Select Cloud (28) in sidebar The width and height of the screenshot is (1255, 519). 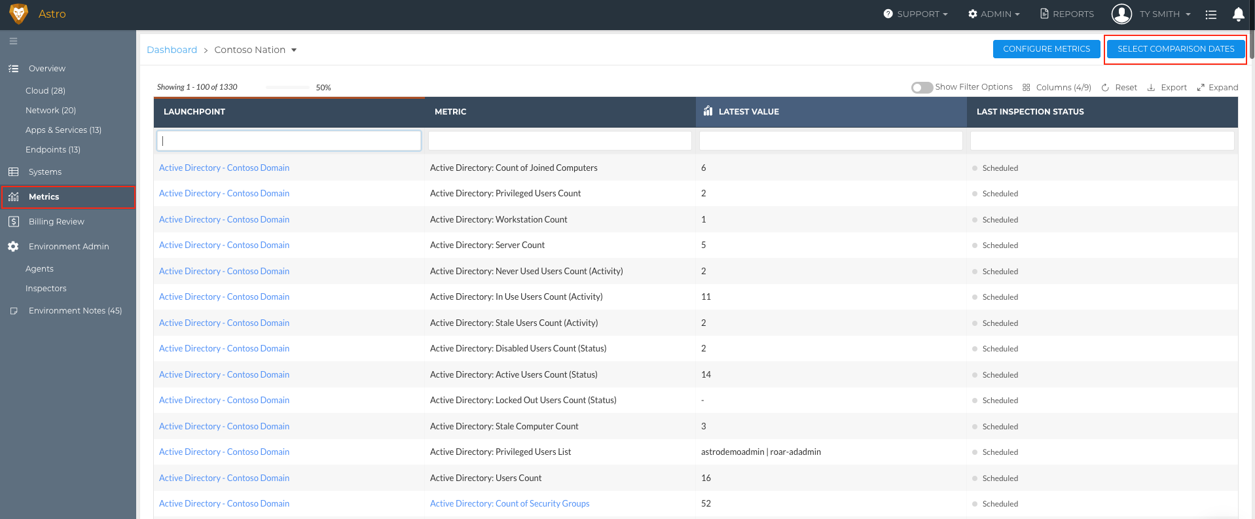pyautogui.click(x=45, y=91)
